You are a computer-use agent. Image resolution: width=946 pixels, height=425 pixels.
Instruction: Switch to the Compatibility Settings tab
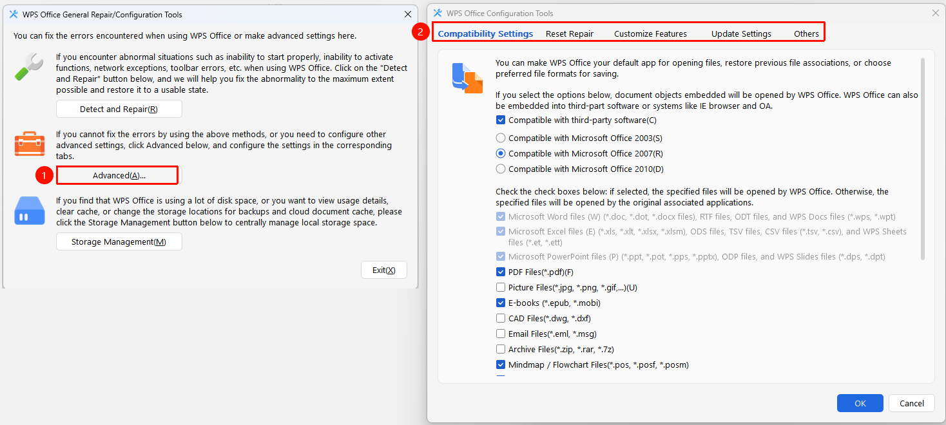(486, 33)
